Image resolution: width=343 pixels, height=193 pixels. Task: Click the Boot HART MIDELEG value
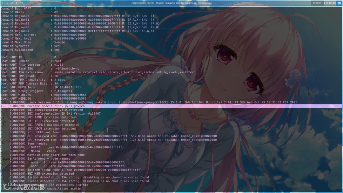(x=70, y=95)
